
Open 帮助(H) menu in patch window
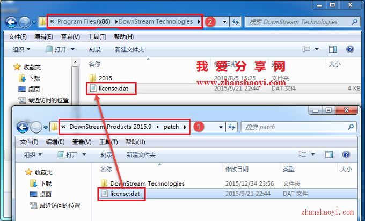click(x=135, y=142)
